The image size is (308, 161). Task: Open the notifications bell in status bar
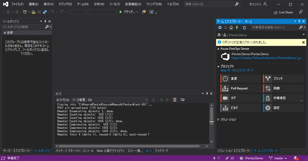point(296,158)
